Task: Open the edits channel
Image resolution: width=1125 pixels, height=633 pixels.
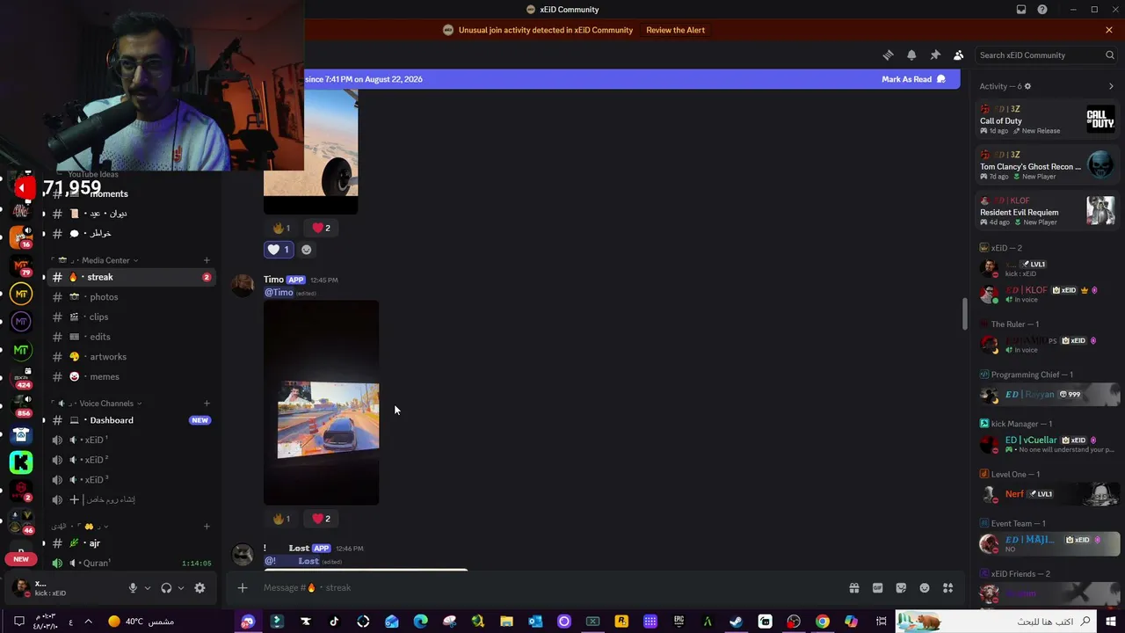Action: click(x=132, y=337)
